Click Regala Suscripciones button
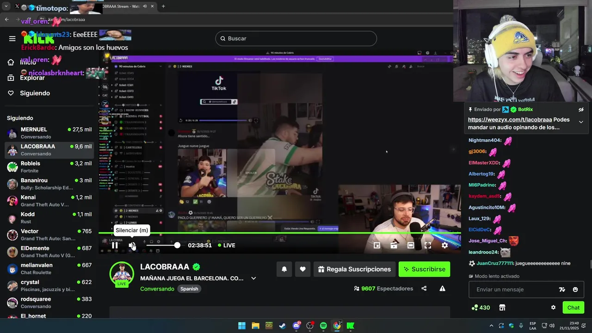 click(354, 269)
